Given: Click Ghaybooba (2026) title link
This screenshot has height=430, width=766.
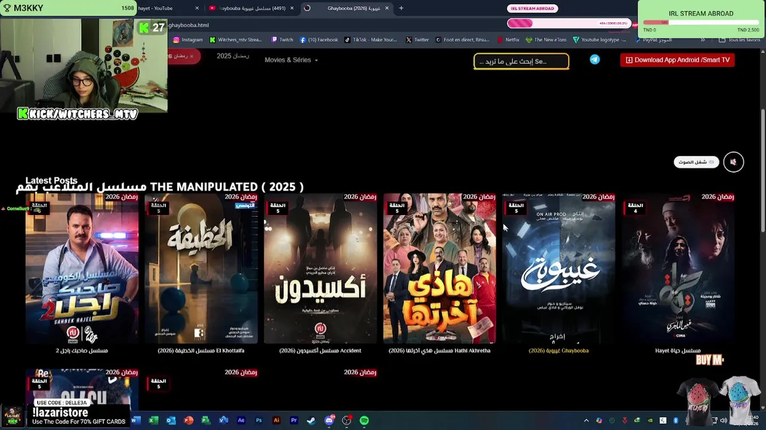Looking at the screenshot, I should tap(559, 351).
